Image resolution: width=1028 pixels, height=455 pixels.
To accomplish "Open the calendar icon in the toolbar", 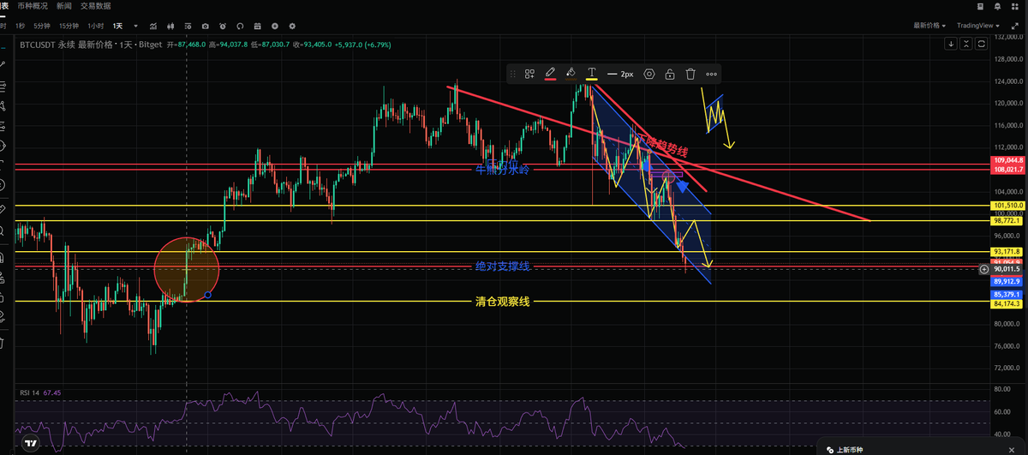I will 257,27.
